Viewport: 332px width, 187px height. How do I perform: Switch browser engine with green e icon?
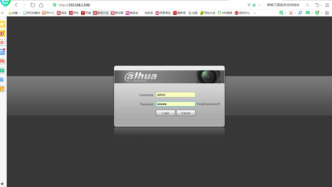pyautogui.click(x=254, y=5)
